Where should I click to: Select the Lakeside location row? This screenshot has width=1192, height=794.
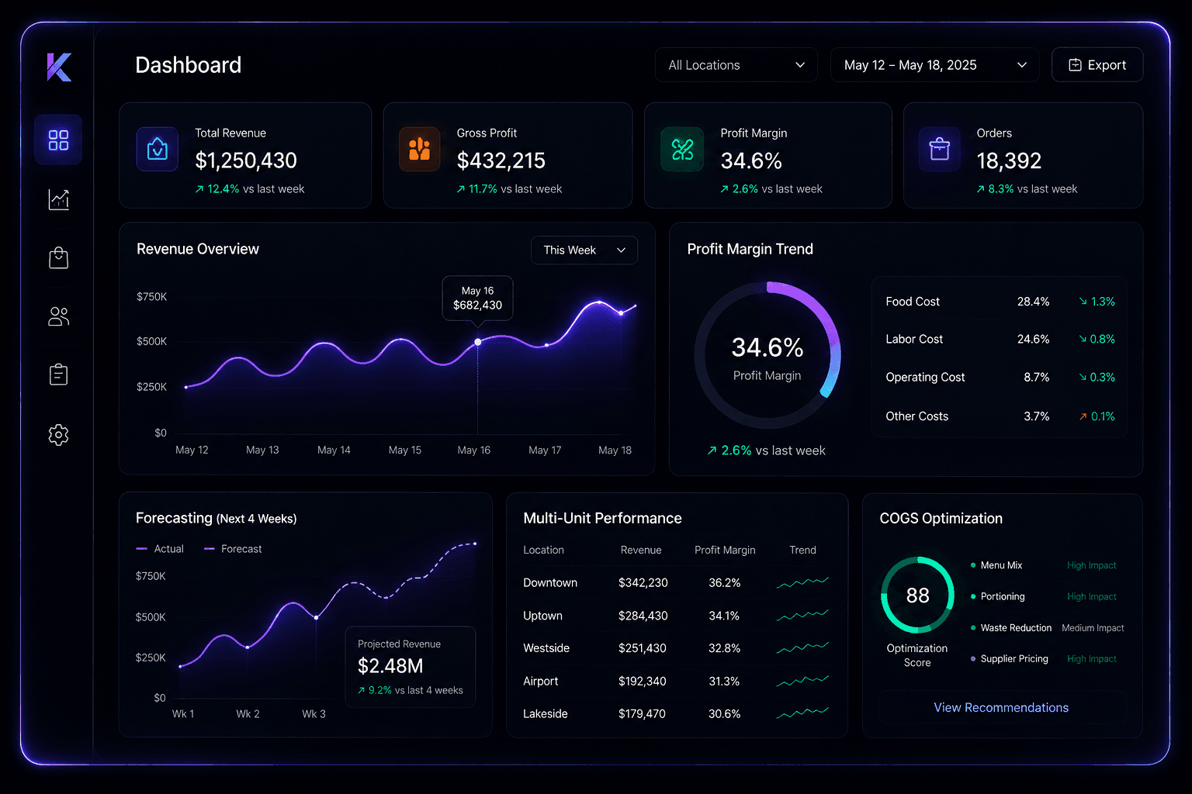(676, 713)
